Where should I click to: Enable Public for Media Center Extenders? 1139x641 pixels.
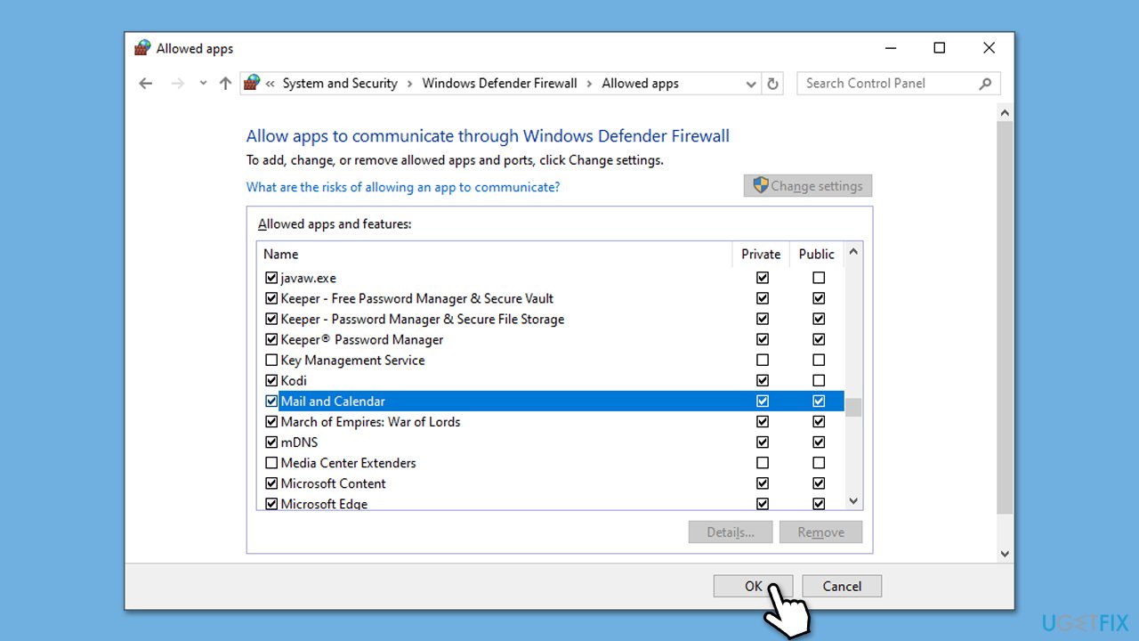point(819,462)
